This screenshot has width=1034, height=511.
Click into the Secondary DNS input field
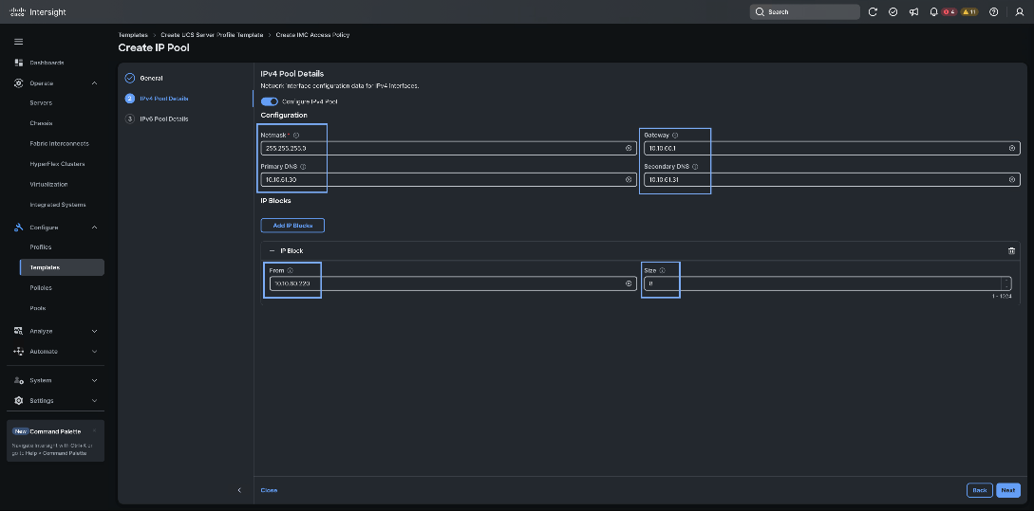pyautogui.click(x=832, y=179)
